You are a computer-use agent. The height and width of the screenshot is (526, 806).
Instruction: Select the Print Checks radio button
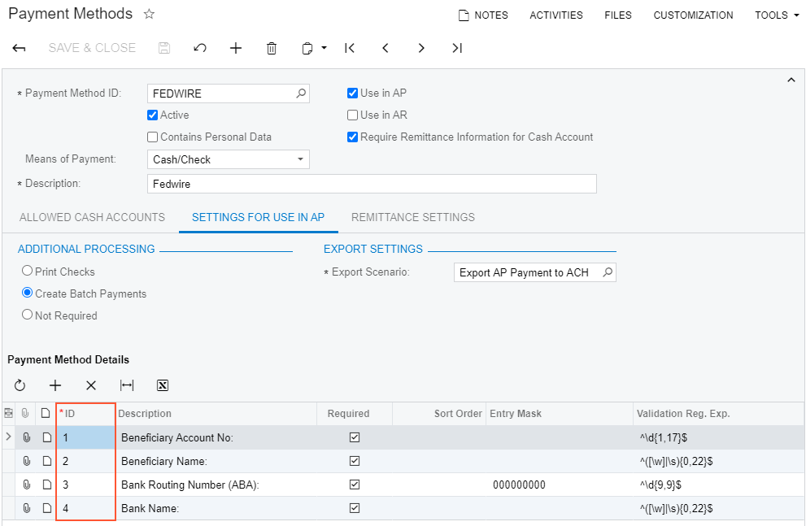point(27,270)
